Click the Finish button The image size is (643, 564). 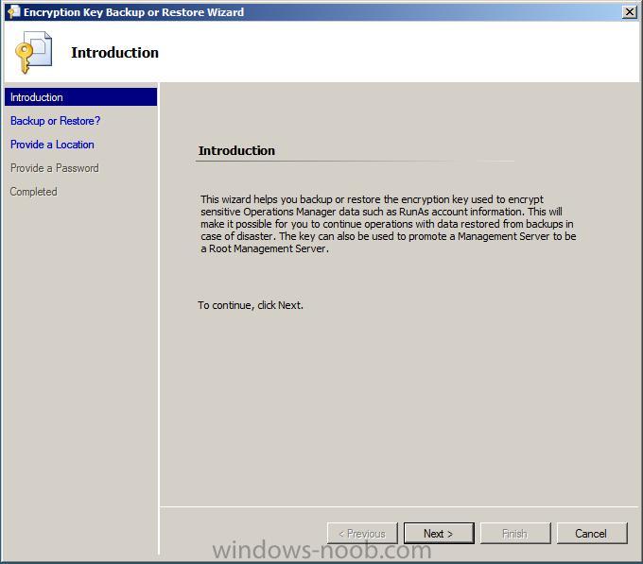[x=515, y=533]
